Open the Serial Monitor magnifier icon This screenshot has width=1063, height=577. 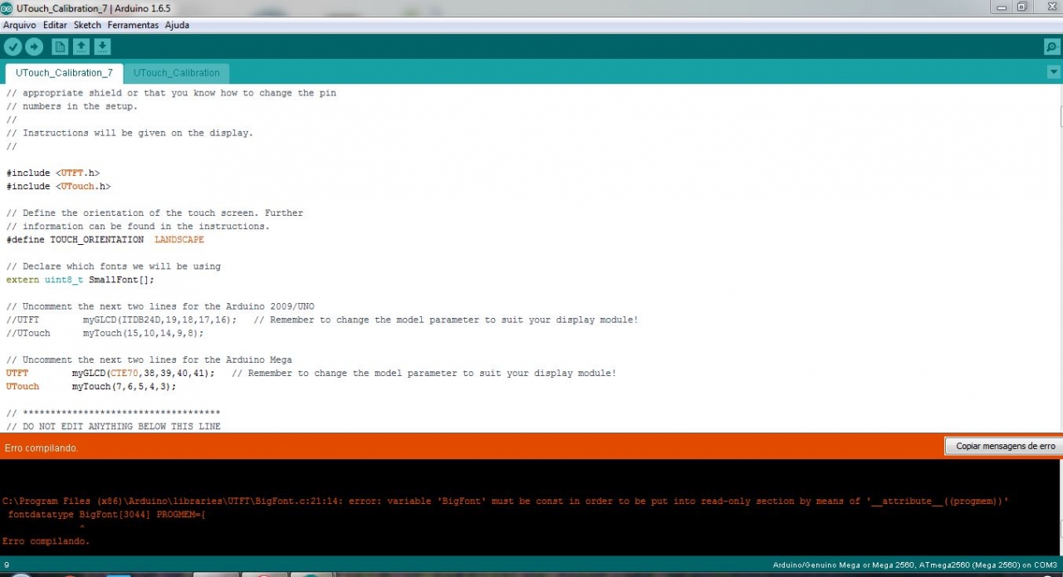pos(1051,47)
